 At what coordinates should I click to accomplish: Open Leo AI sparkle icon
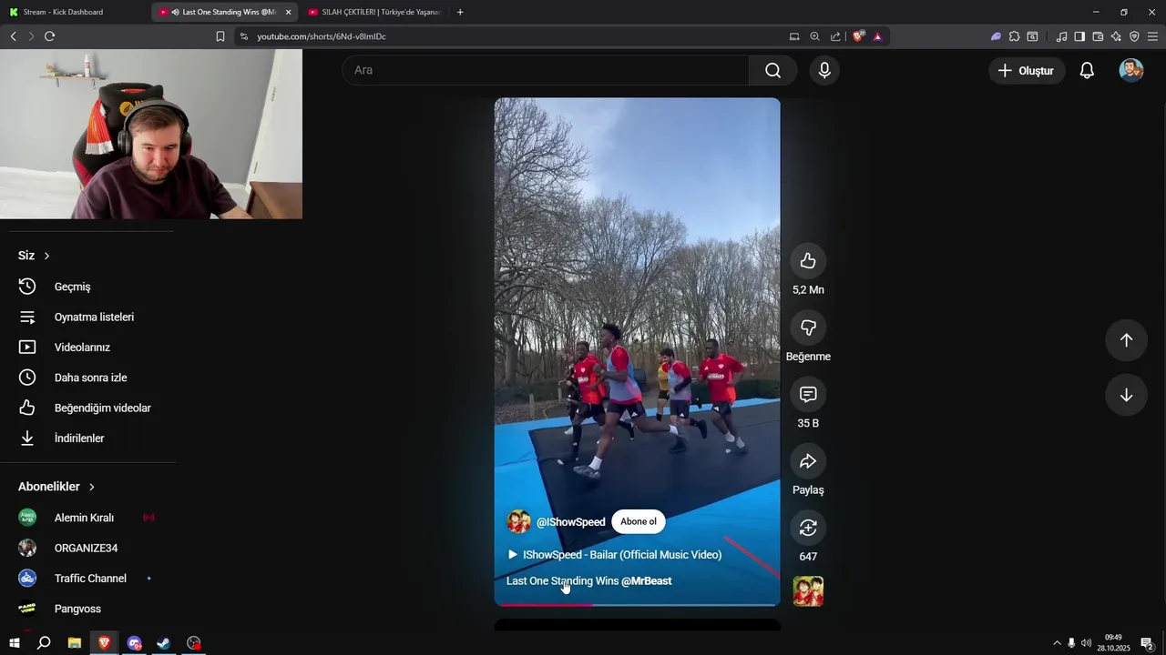pyautogui.click(x=1116, y=36)
